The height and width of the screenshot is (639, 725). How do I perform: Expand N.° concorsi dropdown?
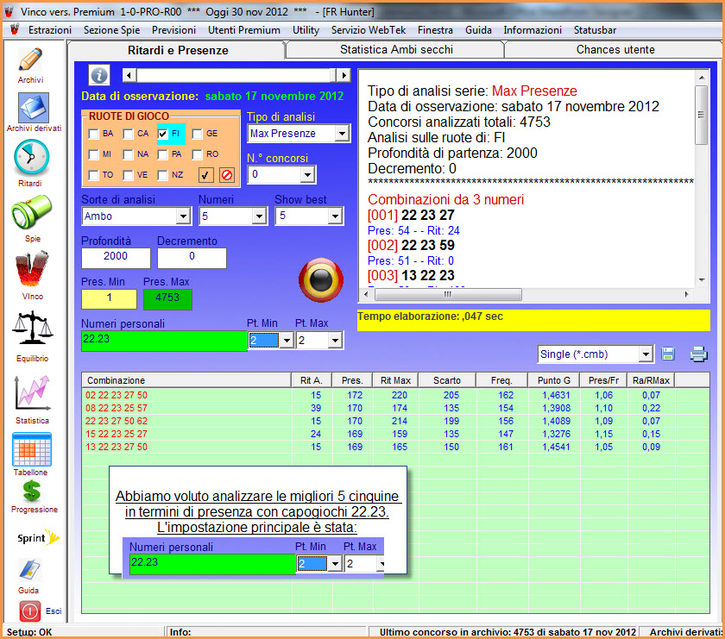[307, 175]
